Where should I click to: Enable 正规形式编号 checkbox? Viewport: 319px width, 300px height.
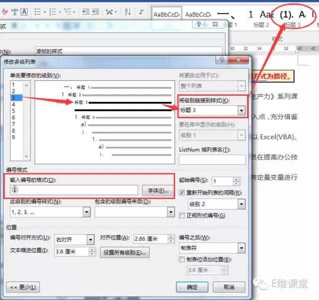coord(182,216)
